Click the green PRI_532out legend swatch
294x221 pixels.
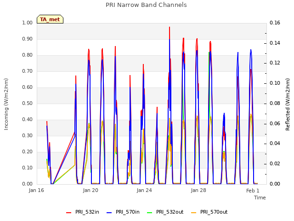150,213
